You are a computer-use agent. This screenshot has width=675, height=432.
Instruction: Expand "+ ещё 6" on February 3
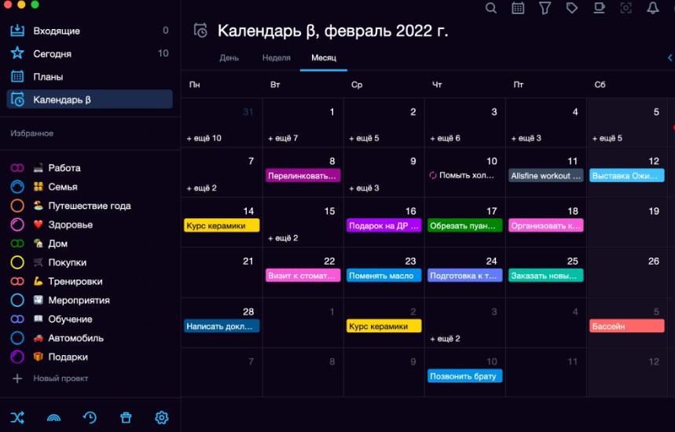pos(446,138)
